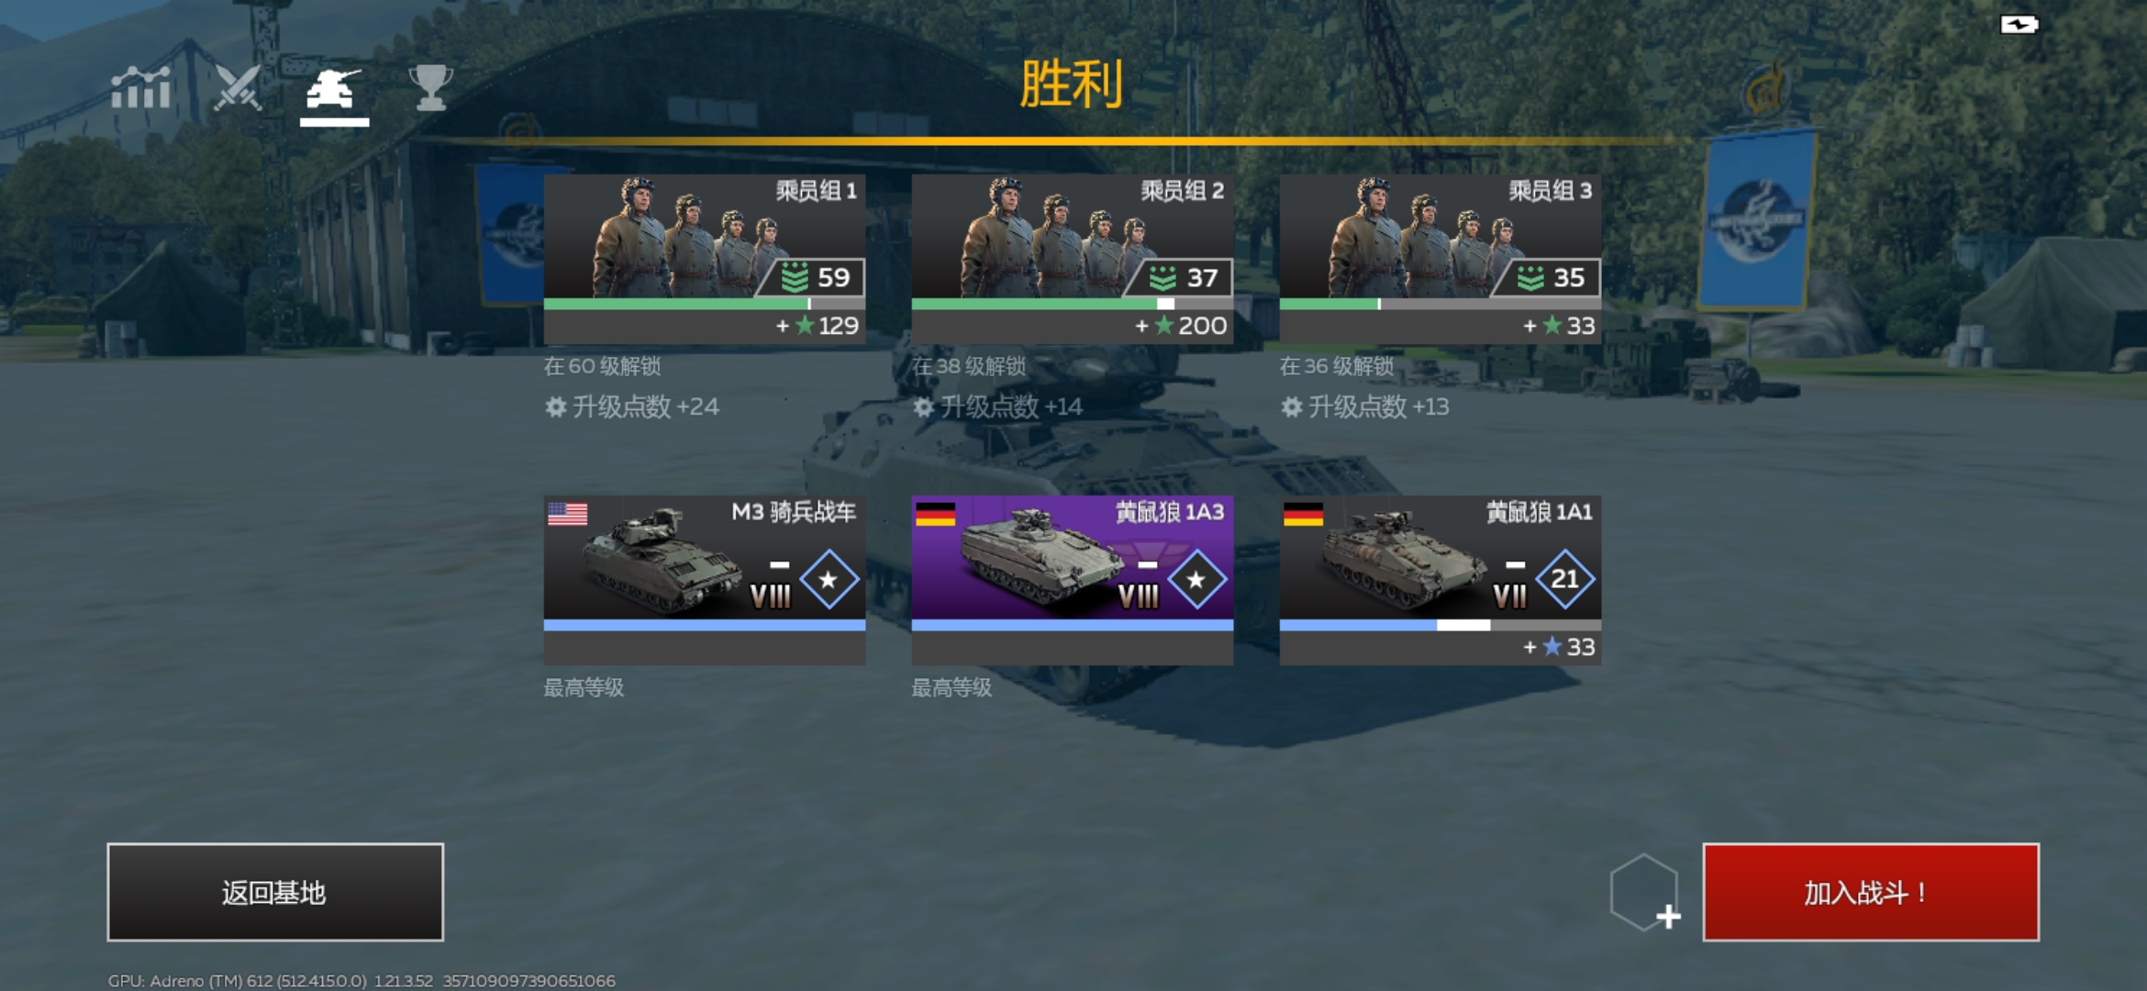Switch to the crossed swords battle tab
The width and height of the screenshot is (2147, 991).
point(238,88)
